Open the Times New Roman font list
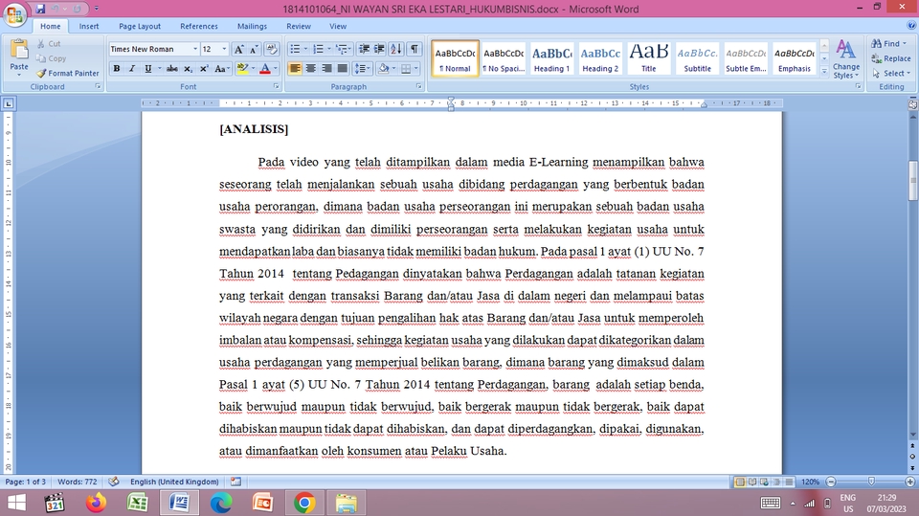The image size is (919, 516). [195, 49]
